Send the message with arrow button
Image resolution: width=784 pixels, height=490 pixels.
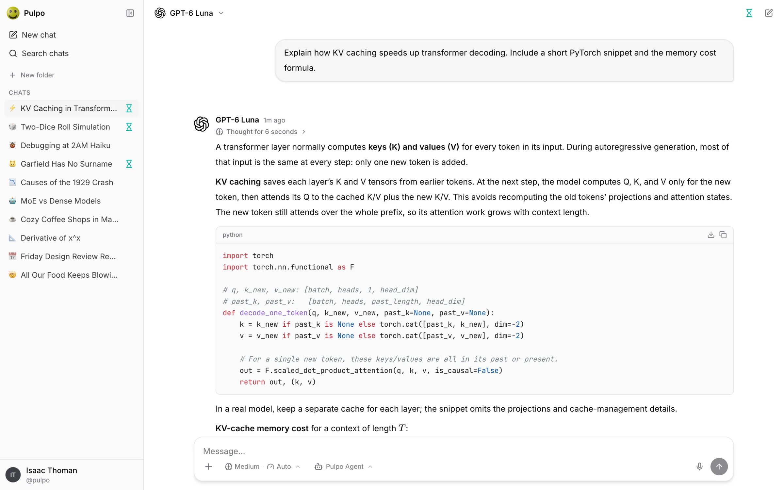click(x=719, y=466)
